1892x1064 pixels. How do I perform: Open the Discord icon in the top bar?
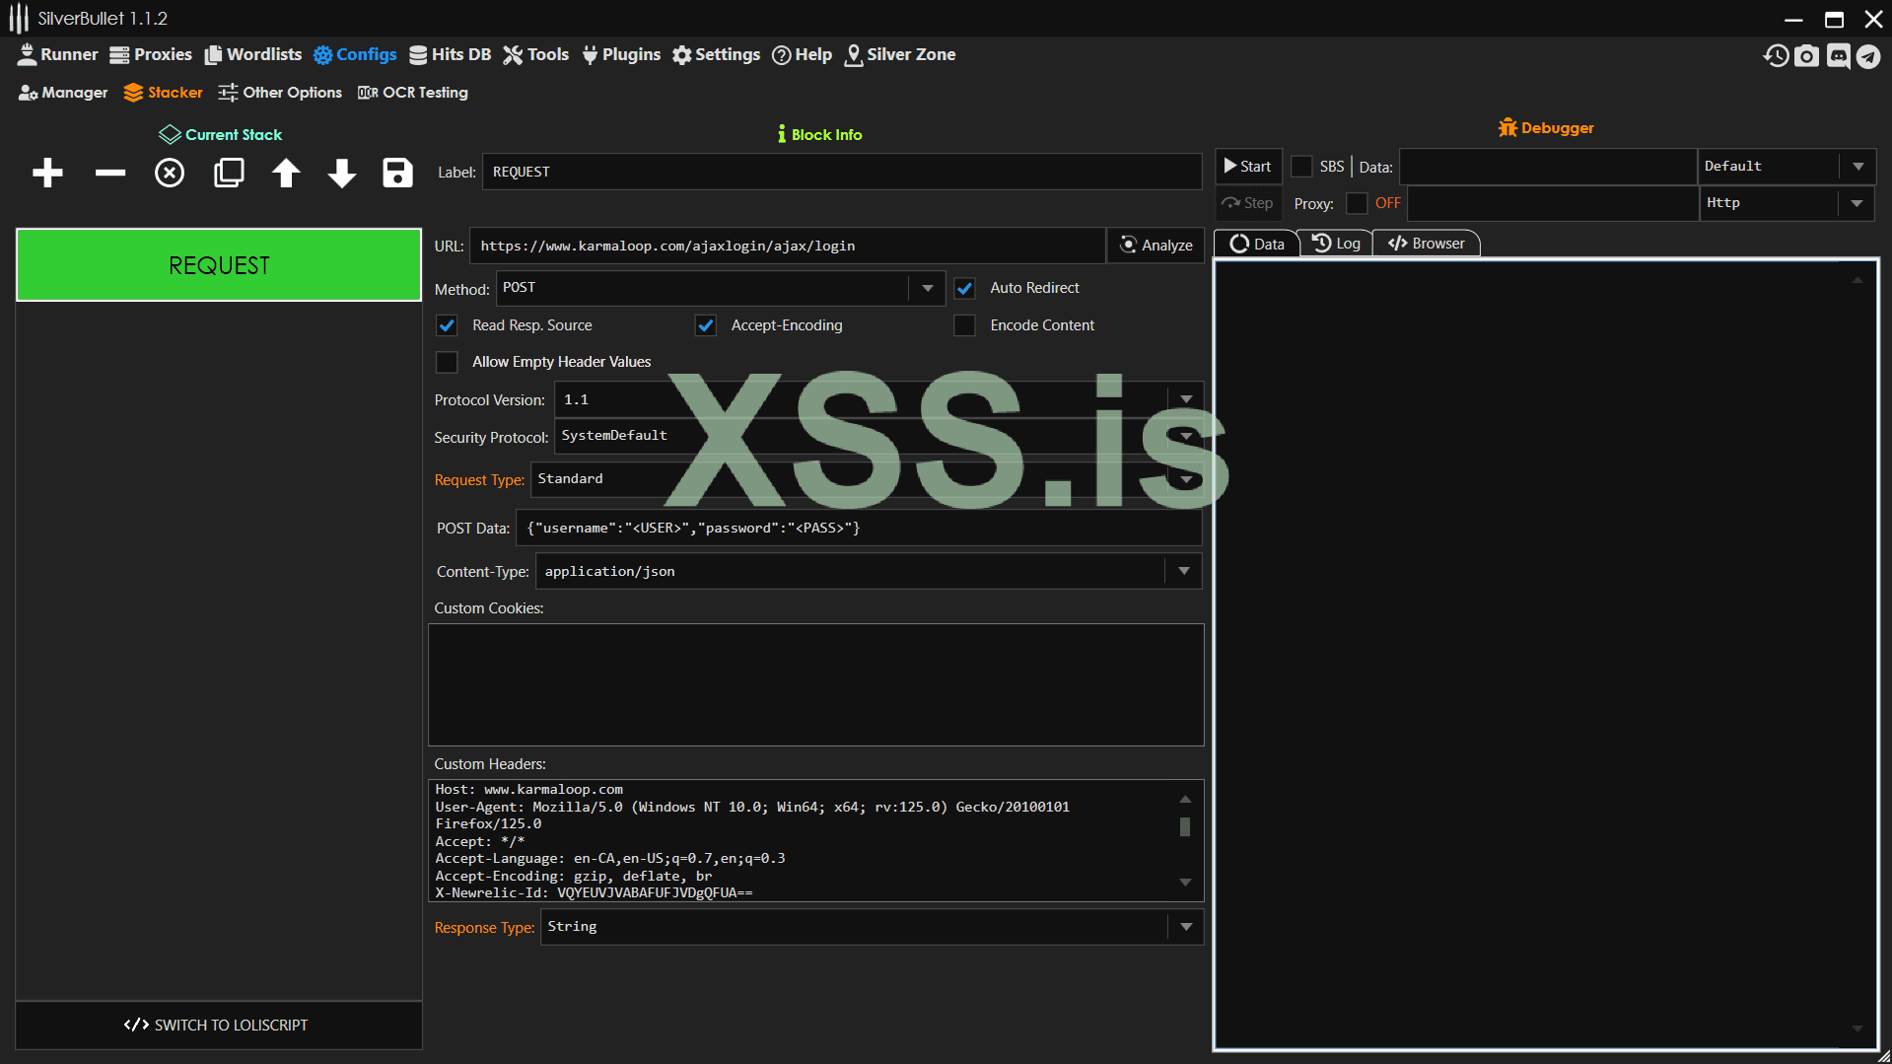(1838, 56)
